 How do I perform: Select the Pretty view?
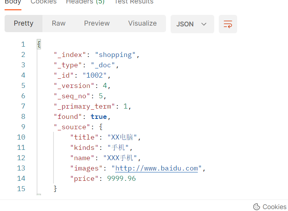tap(23, 23)
